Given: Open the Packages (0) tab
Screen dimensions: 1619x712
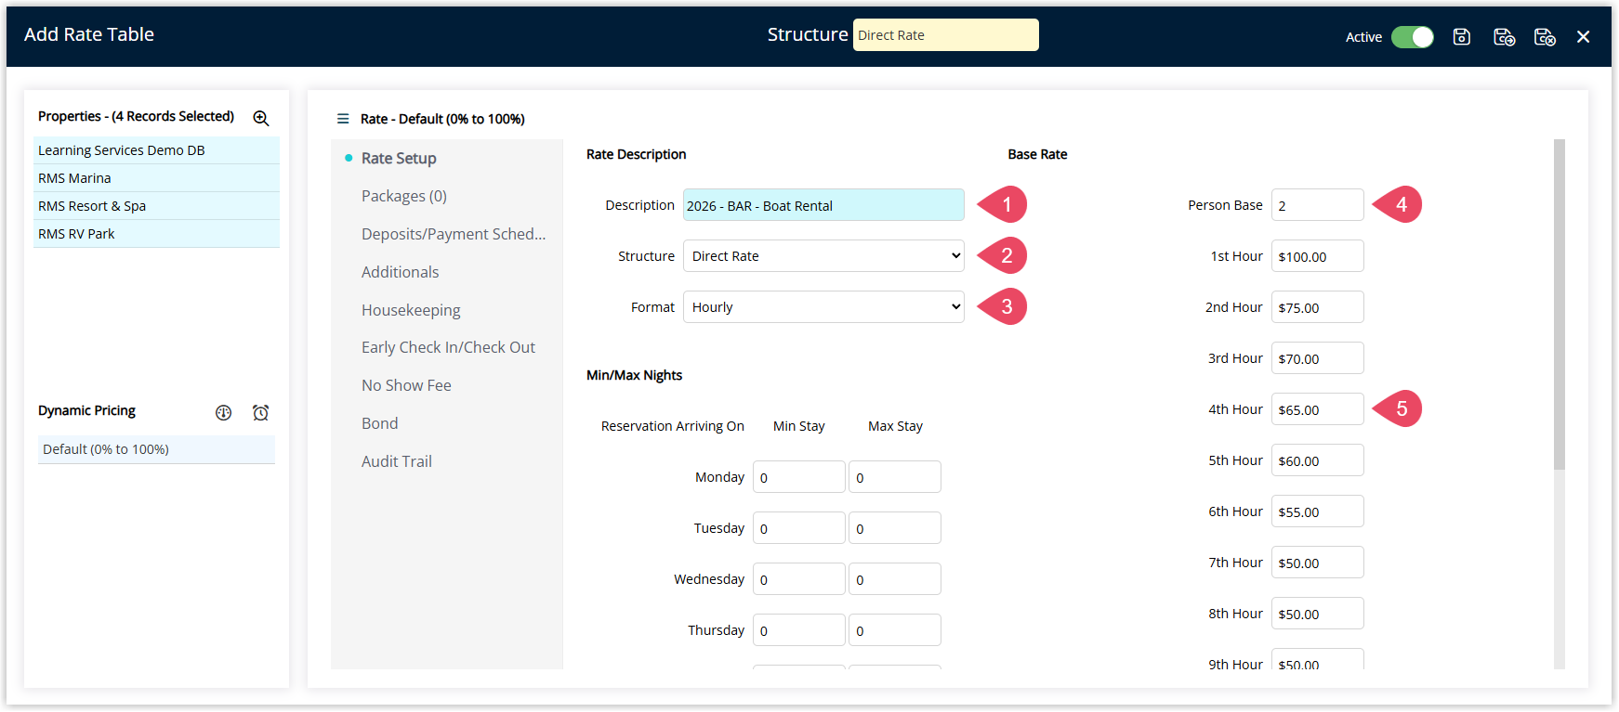Looking at the screenshot, I should (x=404, y=197).
